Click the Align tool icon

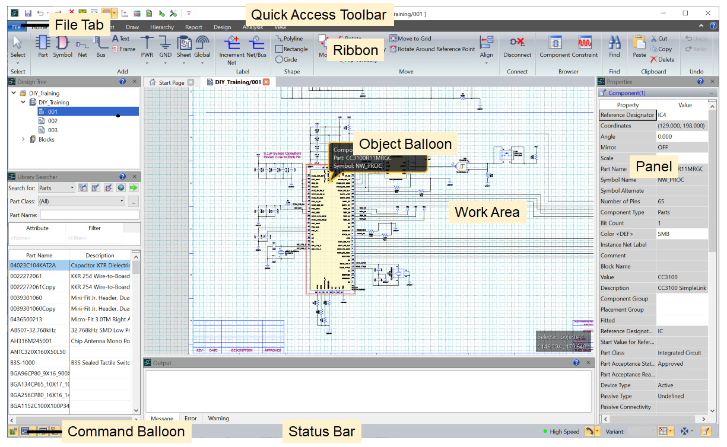pyautogui.click(x=487, y=43)
